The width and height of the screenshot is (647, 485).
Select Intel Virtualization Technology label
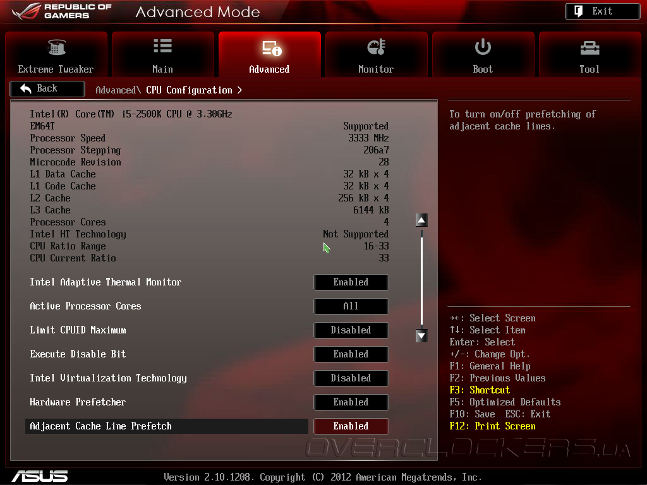point(108,378)
